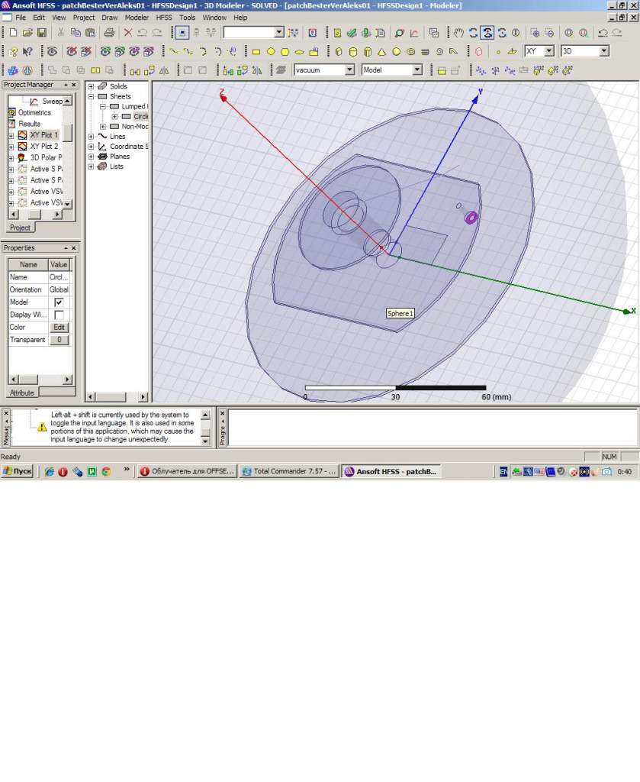Click the Copy icon in the toolbar
This screenshot has width=640, height=782.
point(76,33)
